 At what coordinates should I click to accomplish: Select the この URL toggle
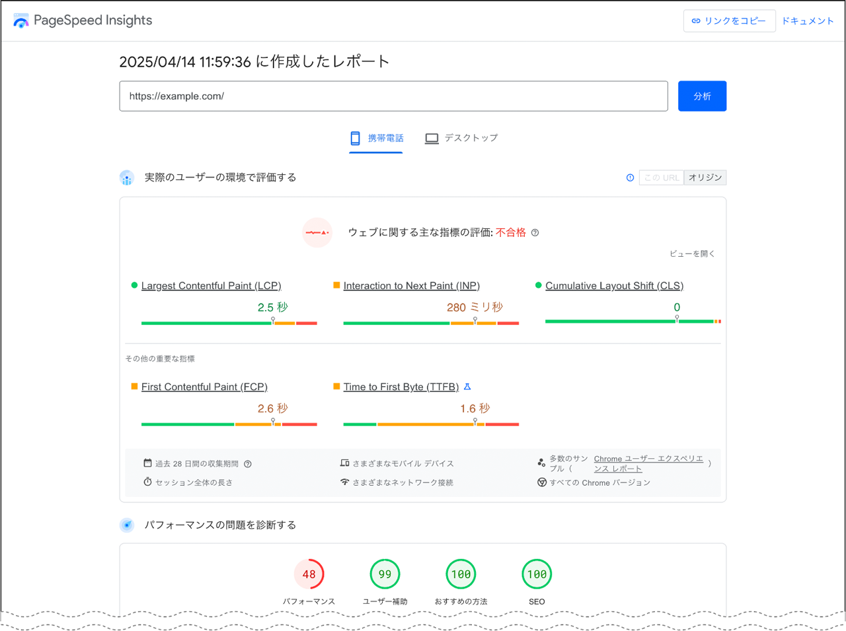pyautogui.click(x=662, y=178)
